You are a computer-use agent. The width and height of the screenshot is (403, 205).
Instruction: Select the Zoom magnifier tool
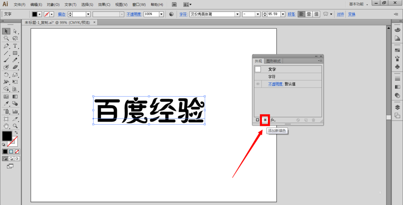click(15, 126)
